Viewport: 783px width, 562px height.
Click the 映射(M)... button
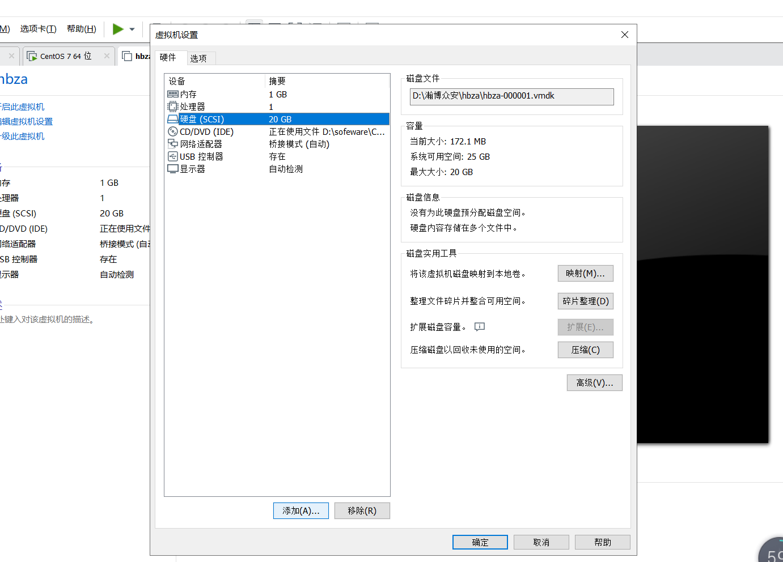pyautogui.click(x=586, y=274)
